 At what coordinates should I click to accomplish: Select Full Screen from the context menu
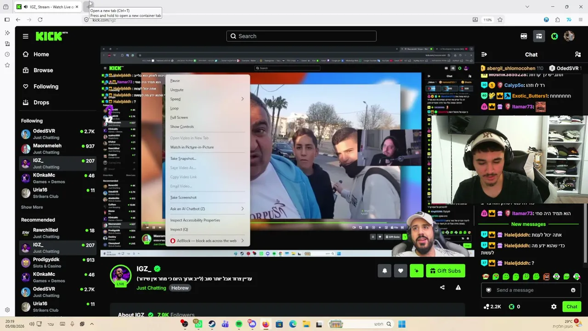click(179, 118)
